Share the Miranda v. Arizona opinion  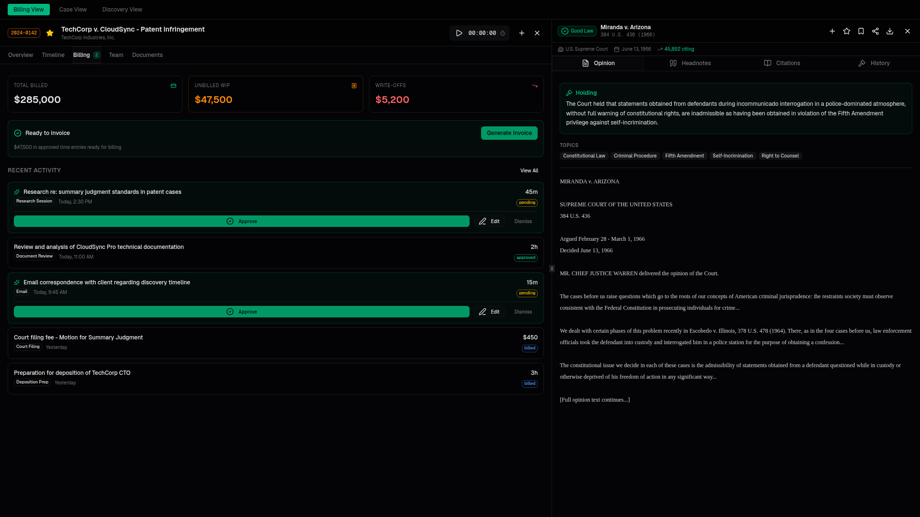[875, 31]
